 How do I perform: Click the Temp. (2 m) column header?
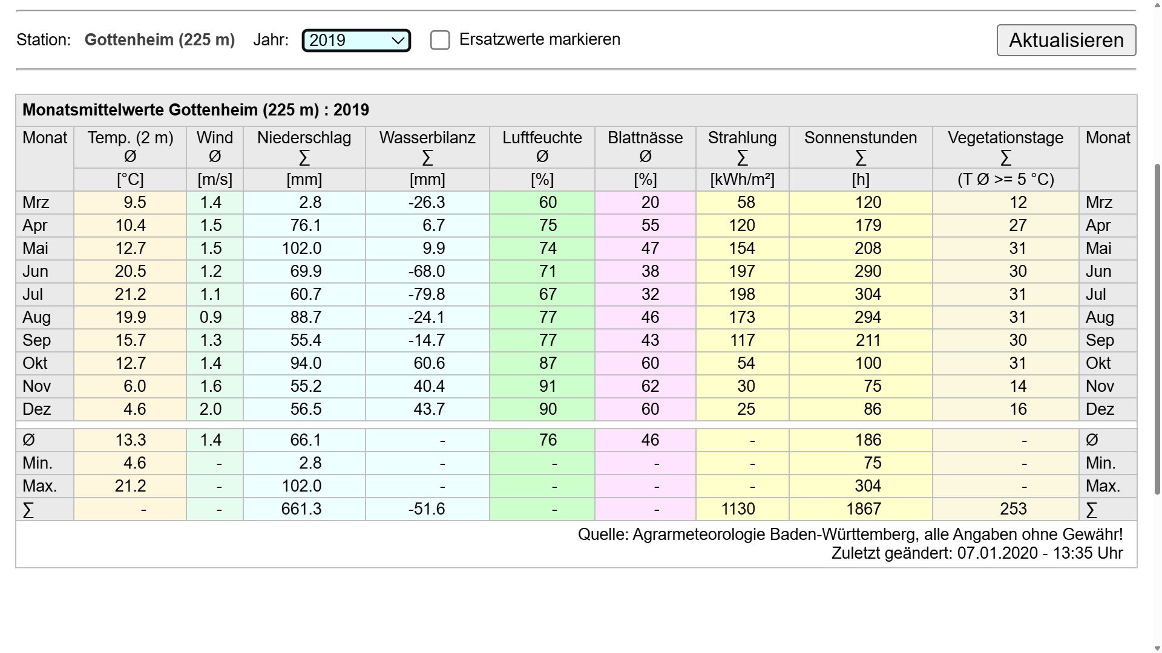coord(130,138)
